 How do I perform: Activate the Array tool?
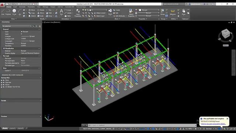coord(49,16)
